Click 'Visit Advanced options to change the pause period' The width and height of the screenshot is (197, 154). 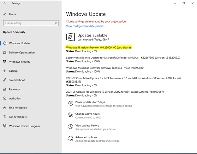tap(104, 106)
